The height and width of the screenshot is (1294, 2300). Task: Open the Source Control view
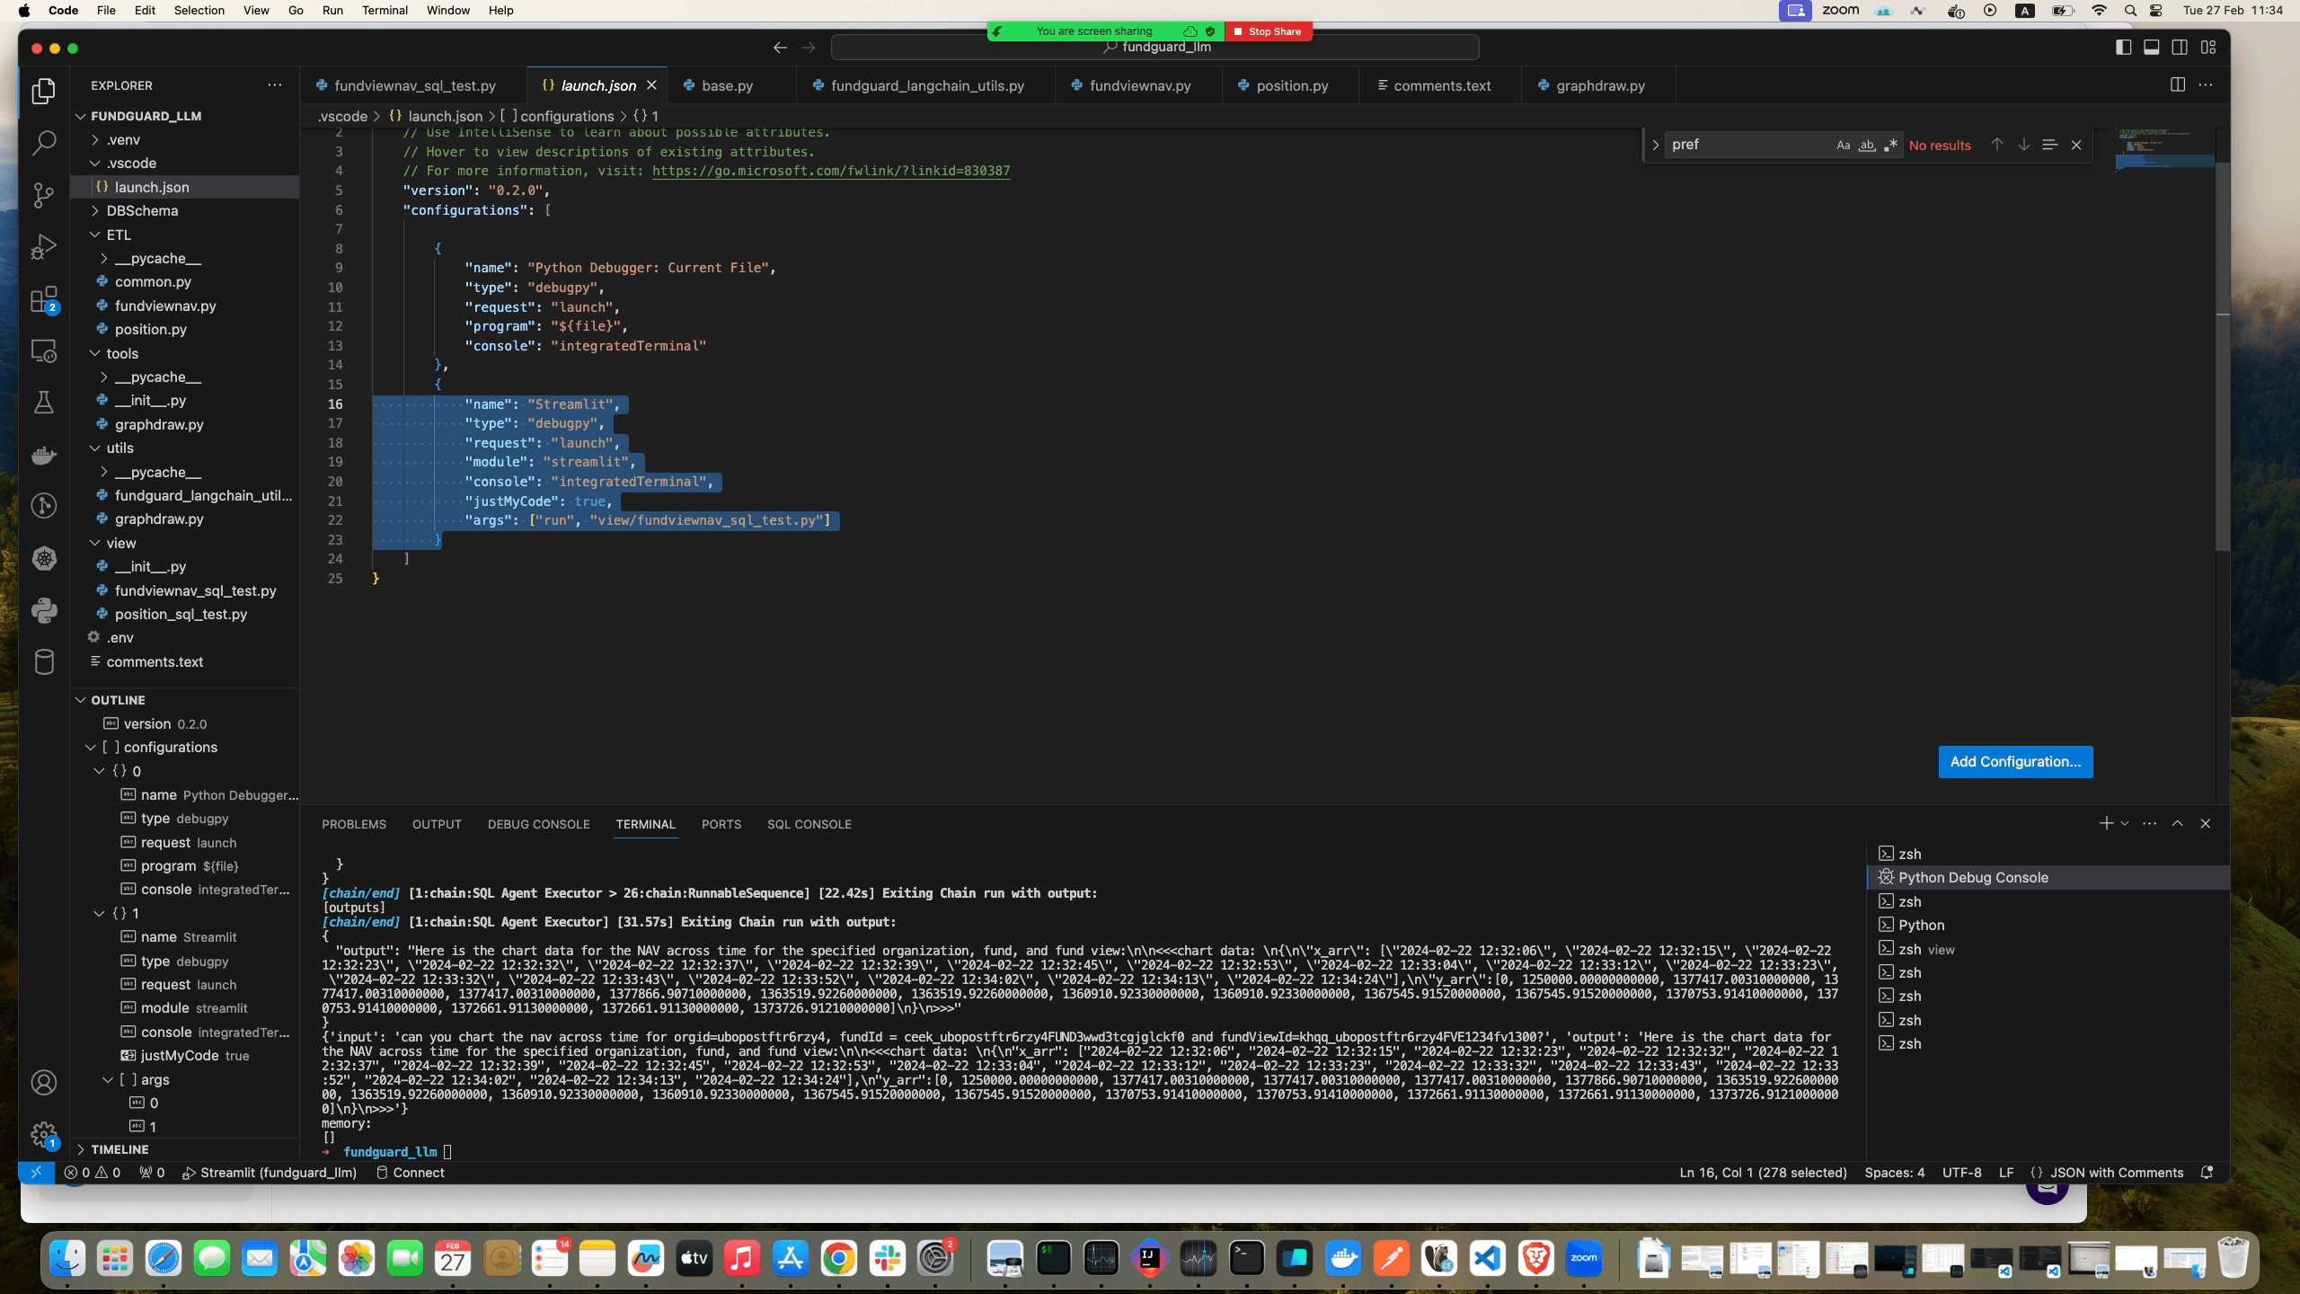[44, 195]
